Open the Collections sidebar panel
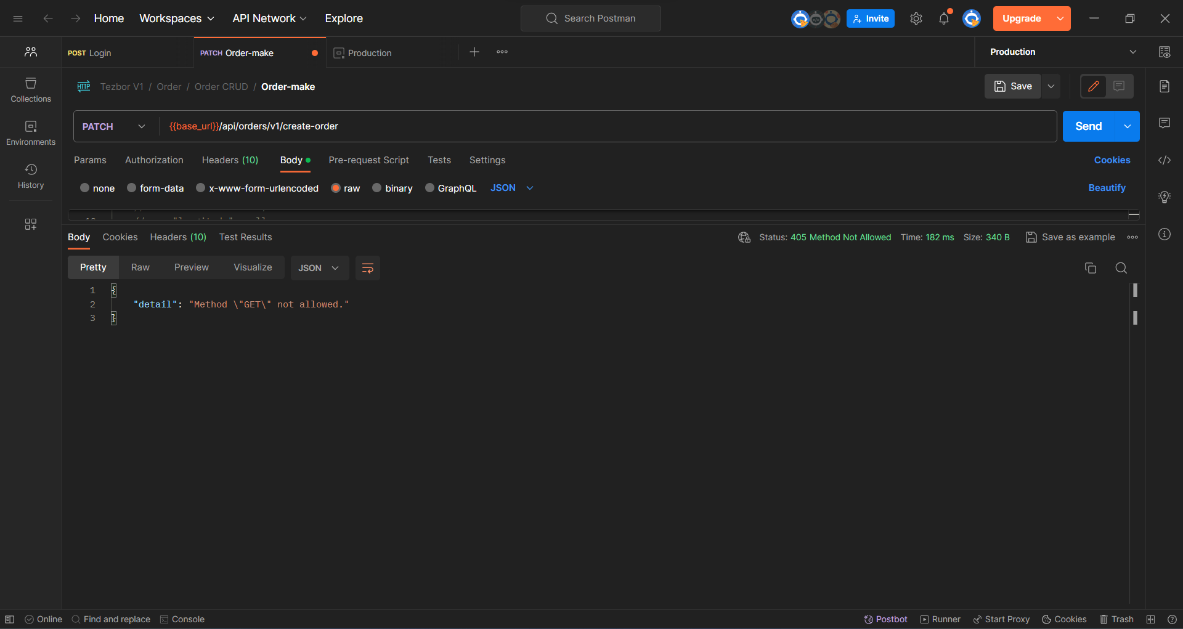 (x=30, y=90)
